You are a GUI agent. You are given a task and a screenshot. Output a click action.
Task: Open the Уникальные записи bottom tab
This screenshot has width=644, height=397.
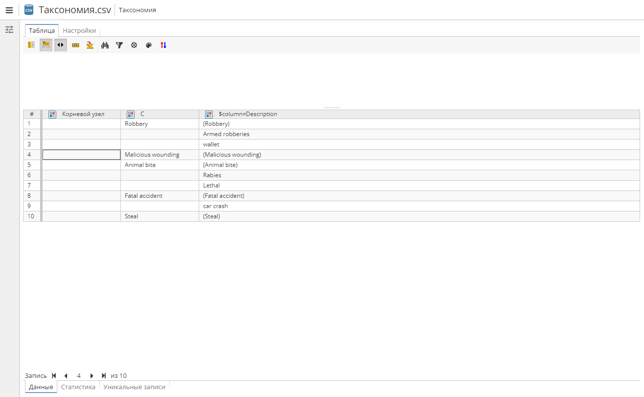(x=134, y=387)
